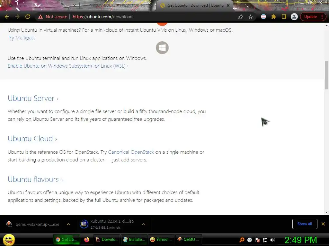This screenshot has width=329, height=246.
Task: Open the smiley face Start button
Action: tap(9, 240)
